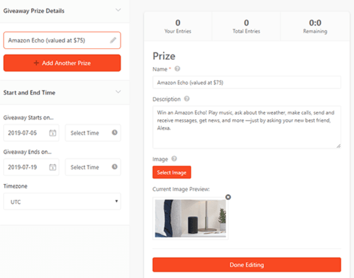Click the help icon next to Image
354x278 pixels.
coord(174,159)
